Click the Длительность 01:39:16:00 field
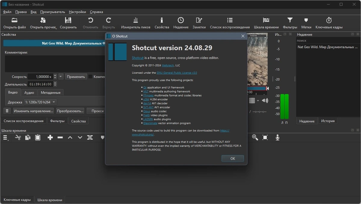The width and height of the screenshot is (361, 204). tap(40, 84)
